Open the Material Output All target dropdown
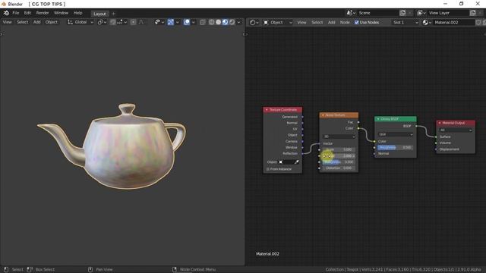The height and width of the screenshot is (273, 486). coord(456,130)
